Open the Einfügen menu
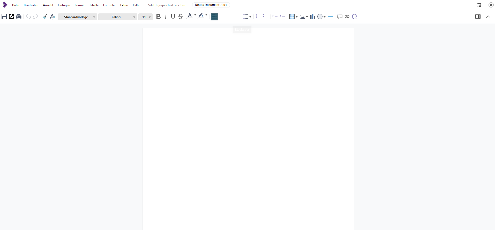 tap(64, 5)
